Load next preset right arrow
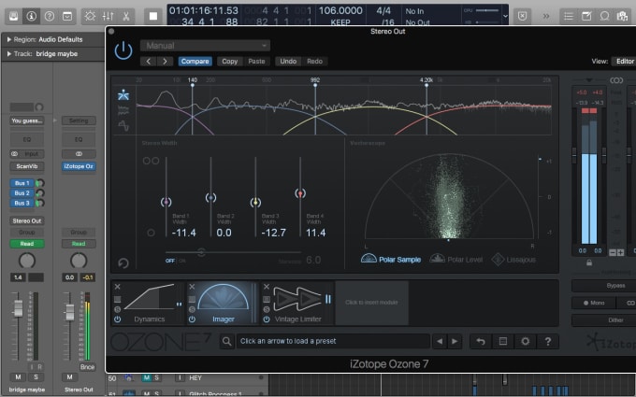This screenshot has height=397, width=636. point(455,342)
